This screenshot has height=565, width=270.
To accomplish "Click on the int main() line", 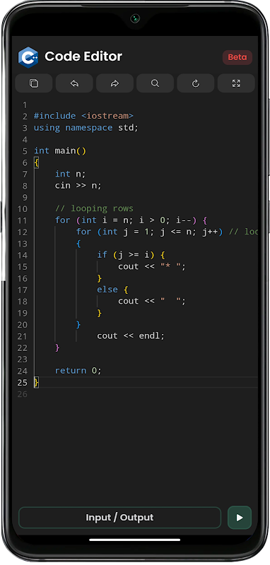I will (x=60, y=150).
